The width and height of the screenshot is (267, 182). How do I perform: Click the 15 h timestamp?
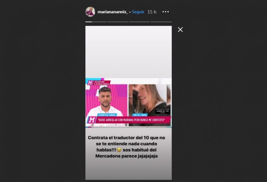pos(152,12)
